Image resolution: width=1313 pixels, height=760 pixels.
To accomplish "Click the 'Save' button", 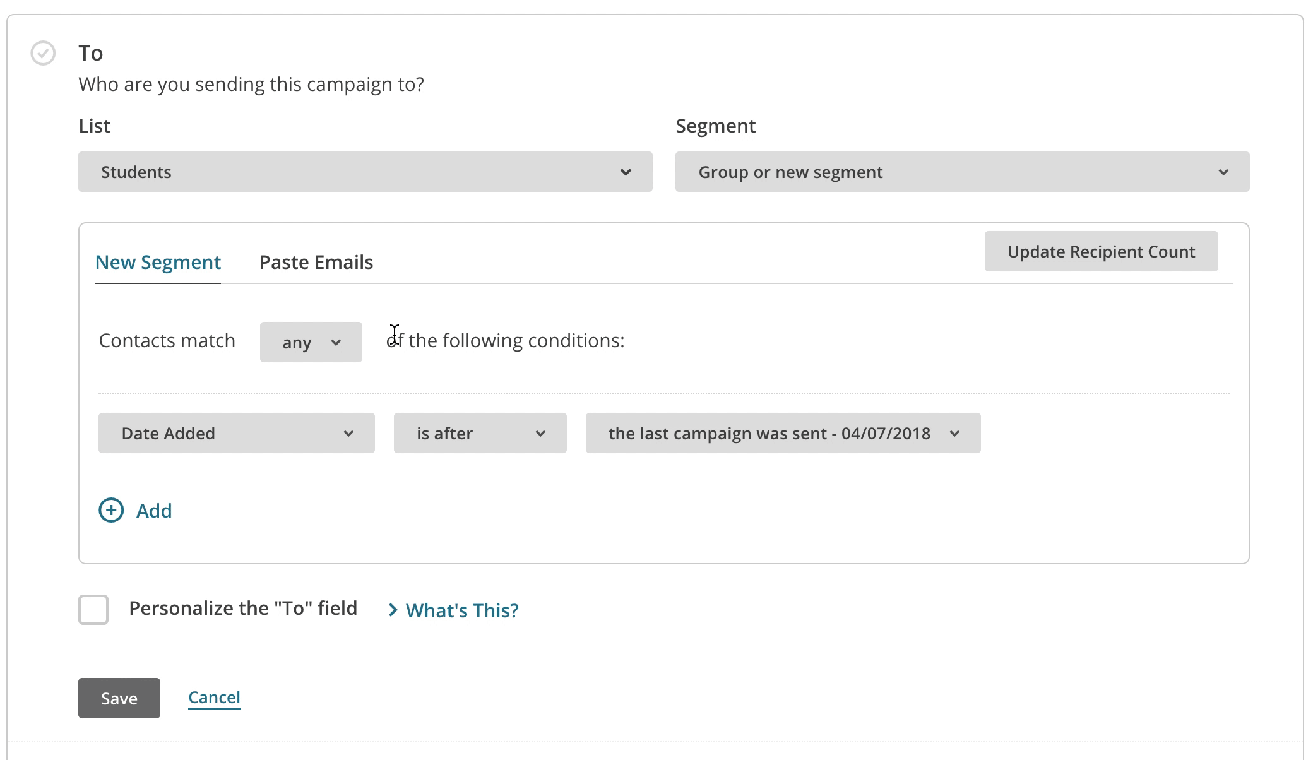I will click(x=119, y=697).
